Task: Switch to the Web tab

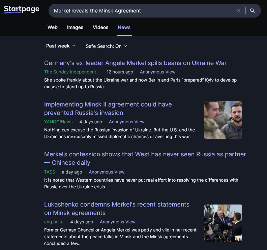Action: [53, 27]
